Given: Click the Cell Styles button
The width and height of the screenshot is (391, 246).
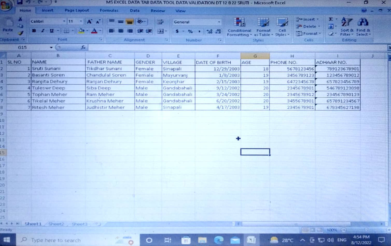Looking at the screenshot, I should [x=282, y=27].
